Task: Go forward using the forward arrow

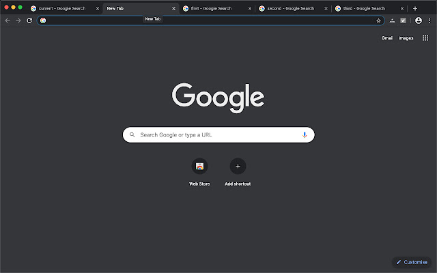Action: click(x=18, y=20)
